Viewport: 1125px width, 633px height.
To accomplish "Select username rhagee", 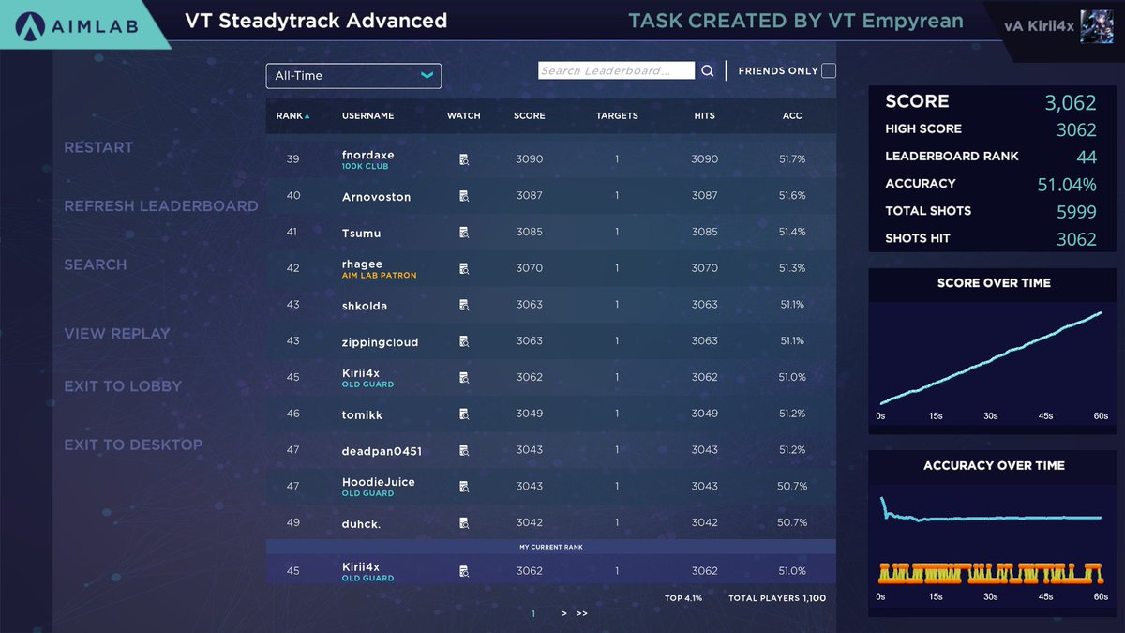I will [x=362, y=264].
